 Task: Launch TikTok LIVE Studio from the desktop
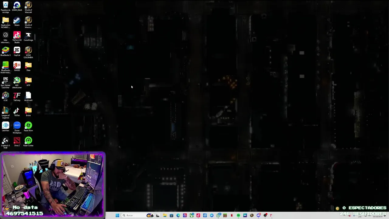tap(17, 38)
